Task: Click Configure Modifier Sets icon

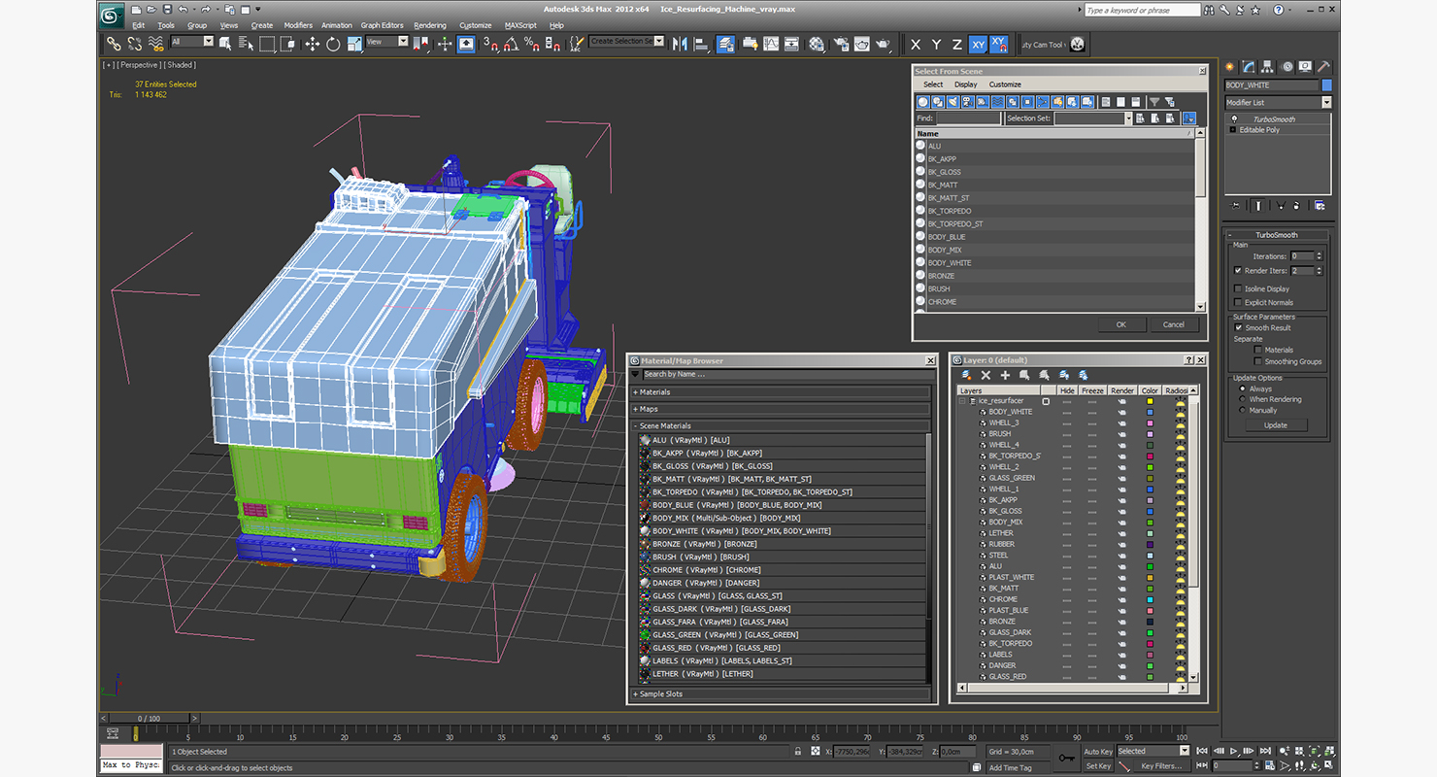Action: pos(1320,205)
